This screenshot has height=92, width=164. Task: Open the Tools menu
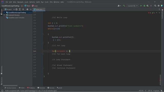pos(47,2)
